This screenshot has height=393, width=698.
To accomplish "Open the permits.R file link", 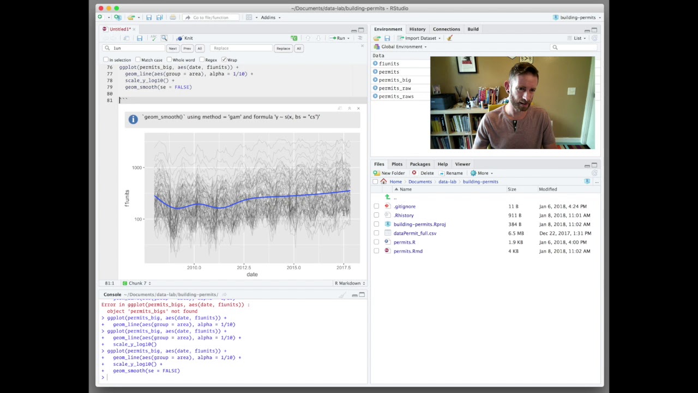I will pos(404,242).
